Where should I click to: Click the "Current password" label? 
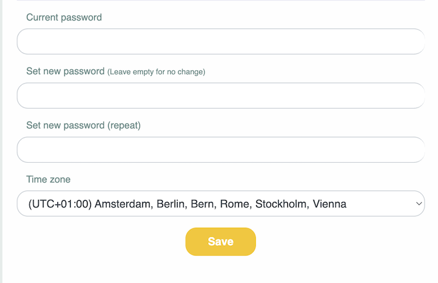(x=64, y=17)
